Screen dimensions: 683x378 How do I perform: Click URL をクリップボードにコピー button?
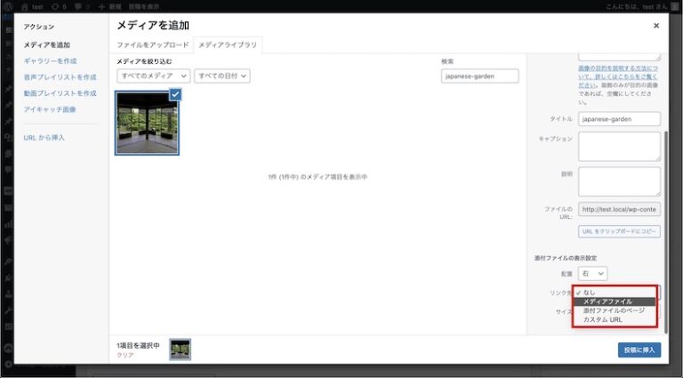(619, 231)
